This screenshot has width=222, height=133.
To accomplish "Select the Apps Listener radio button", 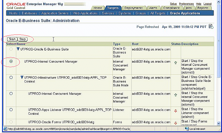I will (11, 110).
